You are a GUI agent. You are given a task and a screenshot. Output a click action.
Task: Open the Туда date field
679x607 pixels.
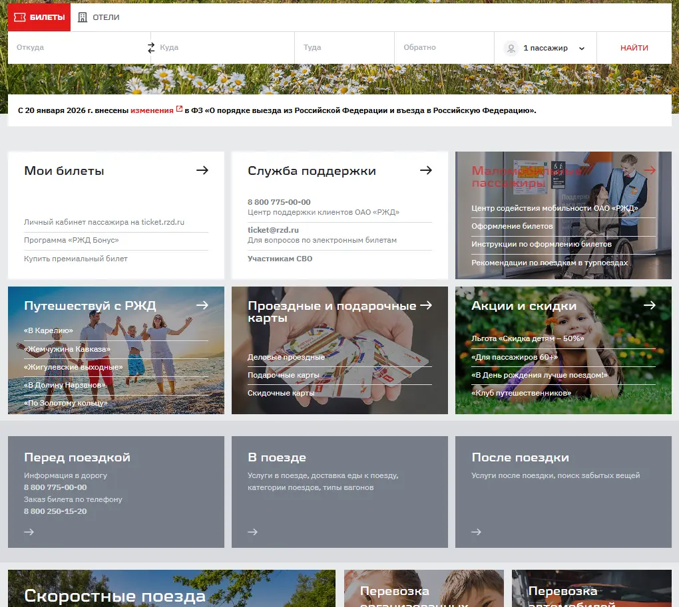point(345,48)
